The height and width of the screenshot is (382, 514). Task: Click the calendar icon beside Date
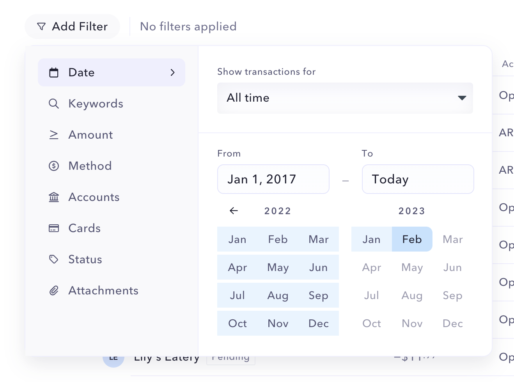(x=54, y=72)
